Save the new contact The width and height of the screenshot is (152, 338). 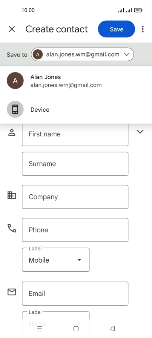(x=117, y=29)
